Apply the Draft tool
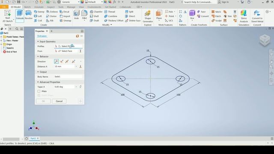Viewport: 274px width, 154px height. [x=94, y=21]
